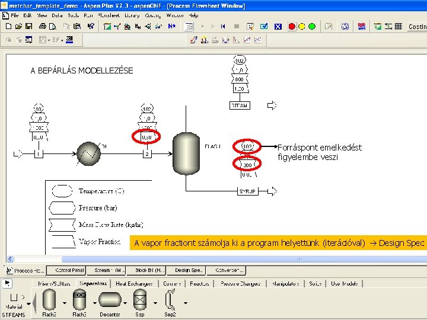Click the Paste clipboard icon

pos(77,26)
